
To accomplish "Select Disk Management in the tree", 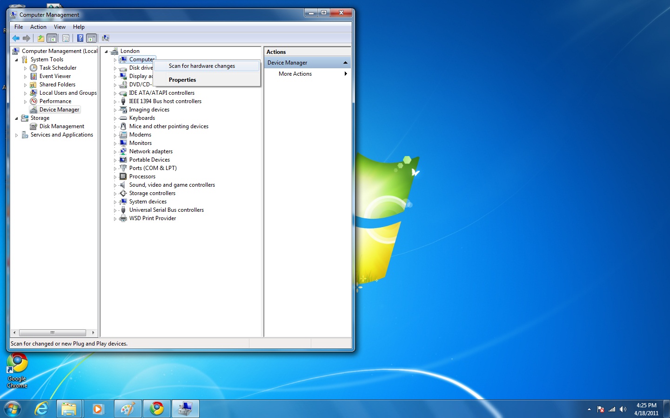I will click(x=62, y=126).
